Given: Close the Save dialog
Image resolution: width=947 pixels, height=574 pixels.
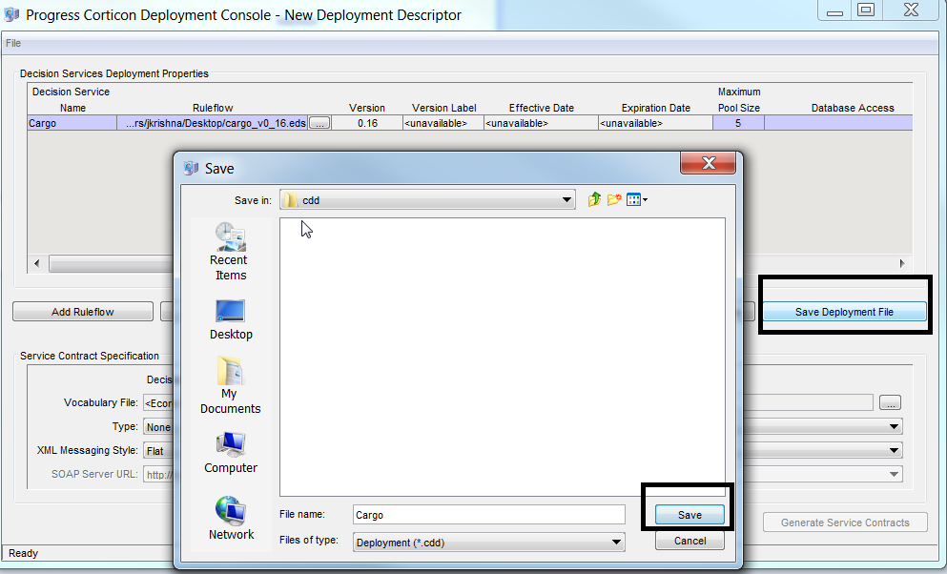Looking at the screenshot, I should point(708,163).
